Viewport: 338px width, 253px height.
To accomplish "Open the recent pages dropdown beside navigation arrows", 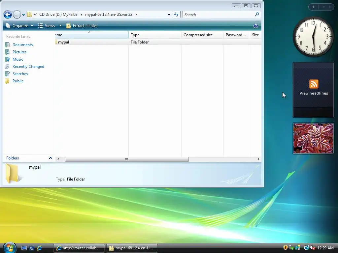I will [23, 14].
